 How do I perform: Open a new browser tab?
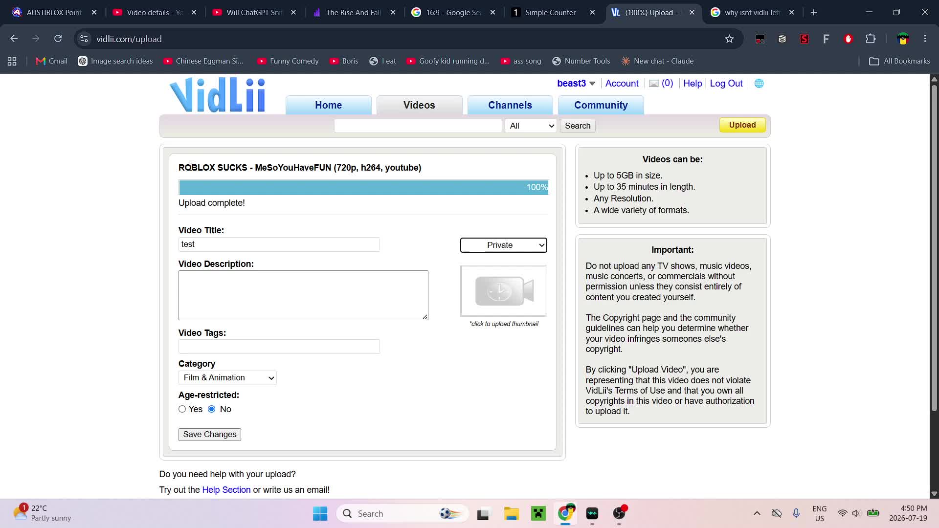(x=814, y=12)
